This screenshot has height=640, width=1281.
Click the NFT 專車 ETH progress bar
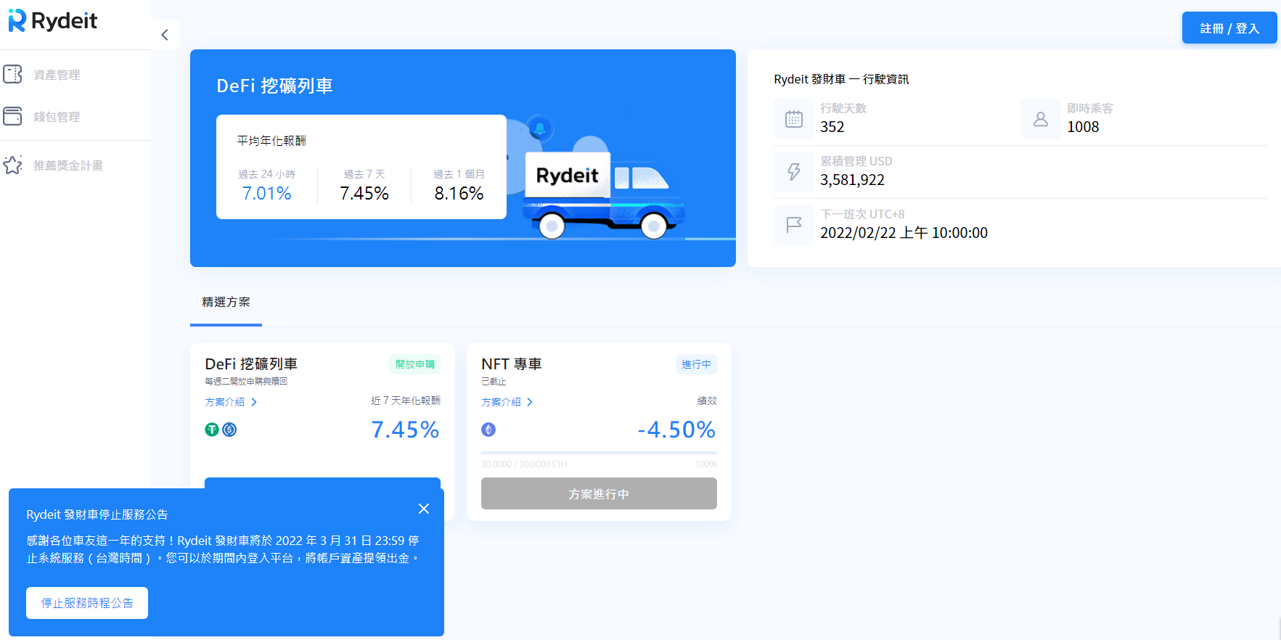point(599,453)
